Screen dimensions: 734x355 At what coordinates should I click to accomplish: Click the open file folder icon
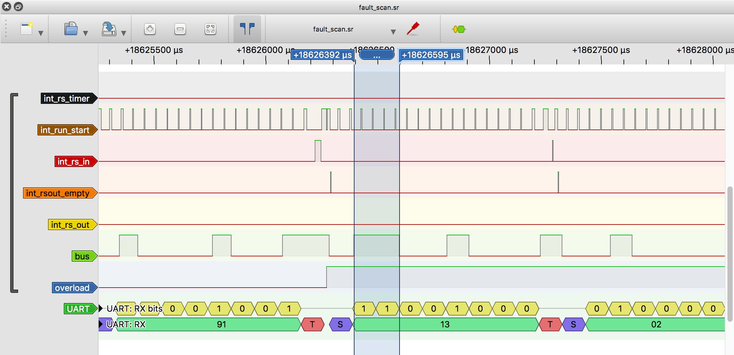click(x=71, y=29)
